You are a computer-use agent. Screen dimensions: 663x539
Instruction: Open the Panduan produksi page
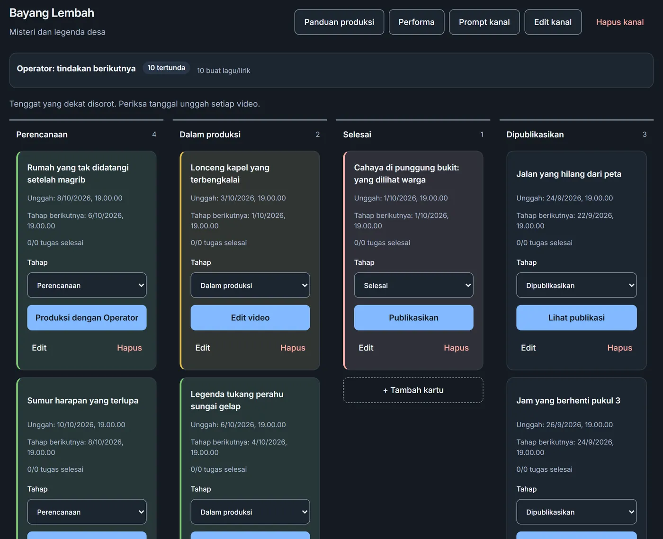tap(339, 22)
